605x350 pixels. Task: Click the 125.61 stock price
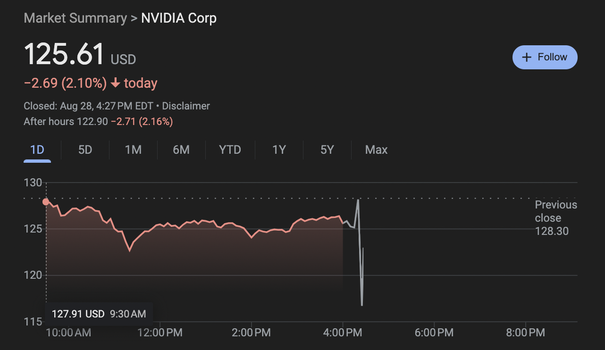(x=64, y=54)
